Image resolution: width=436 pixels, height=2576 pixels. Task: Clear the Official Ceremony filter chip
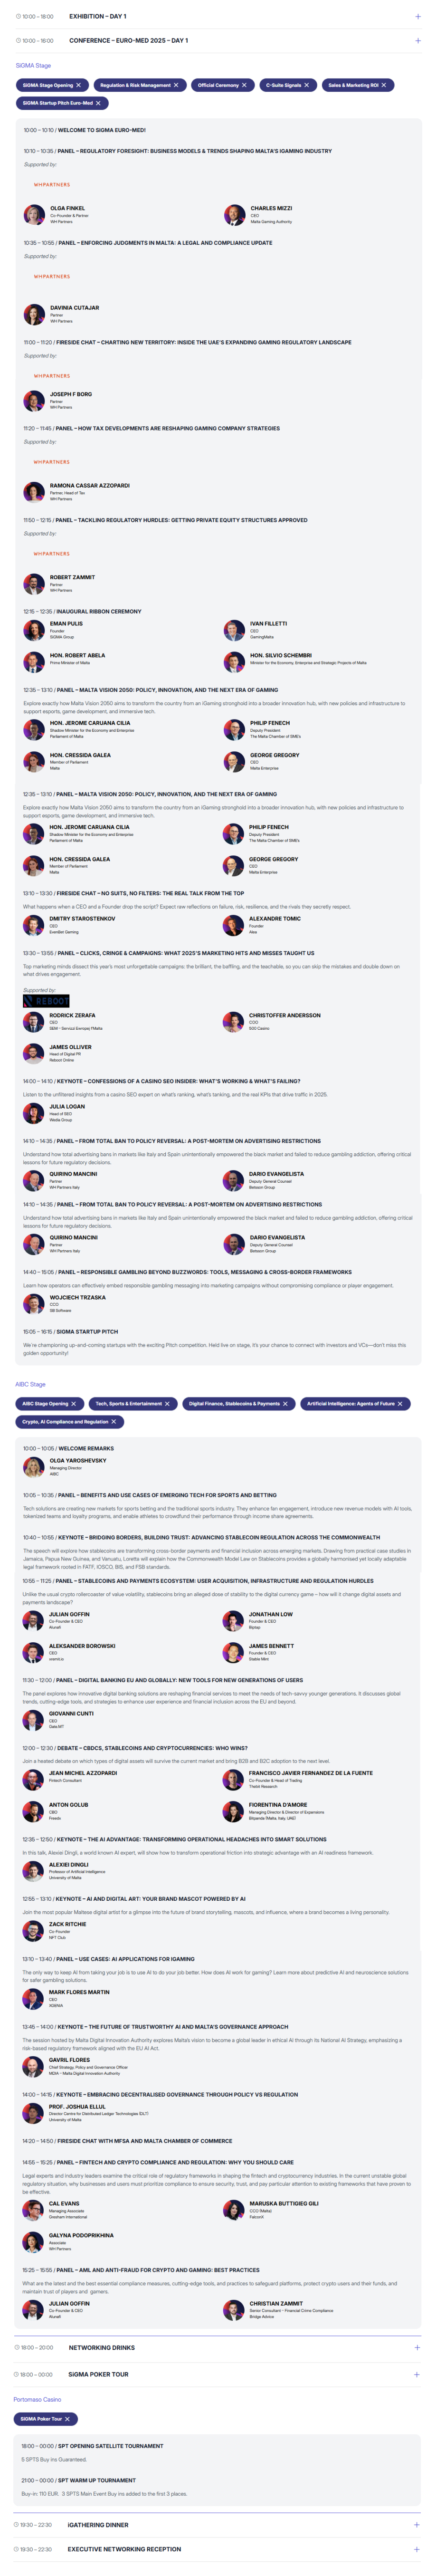click(x=244, y=85)
